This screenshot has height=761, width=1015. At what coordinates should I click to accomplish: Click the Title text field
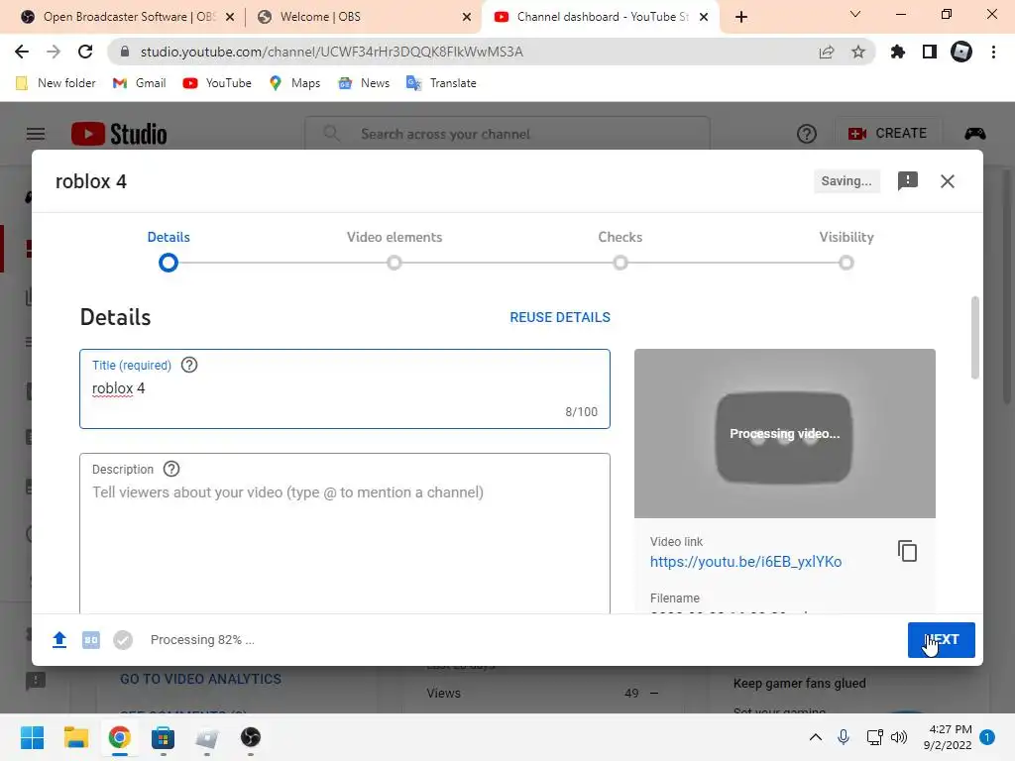[x=345, y=388]
